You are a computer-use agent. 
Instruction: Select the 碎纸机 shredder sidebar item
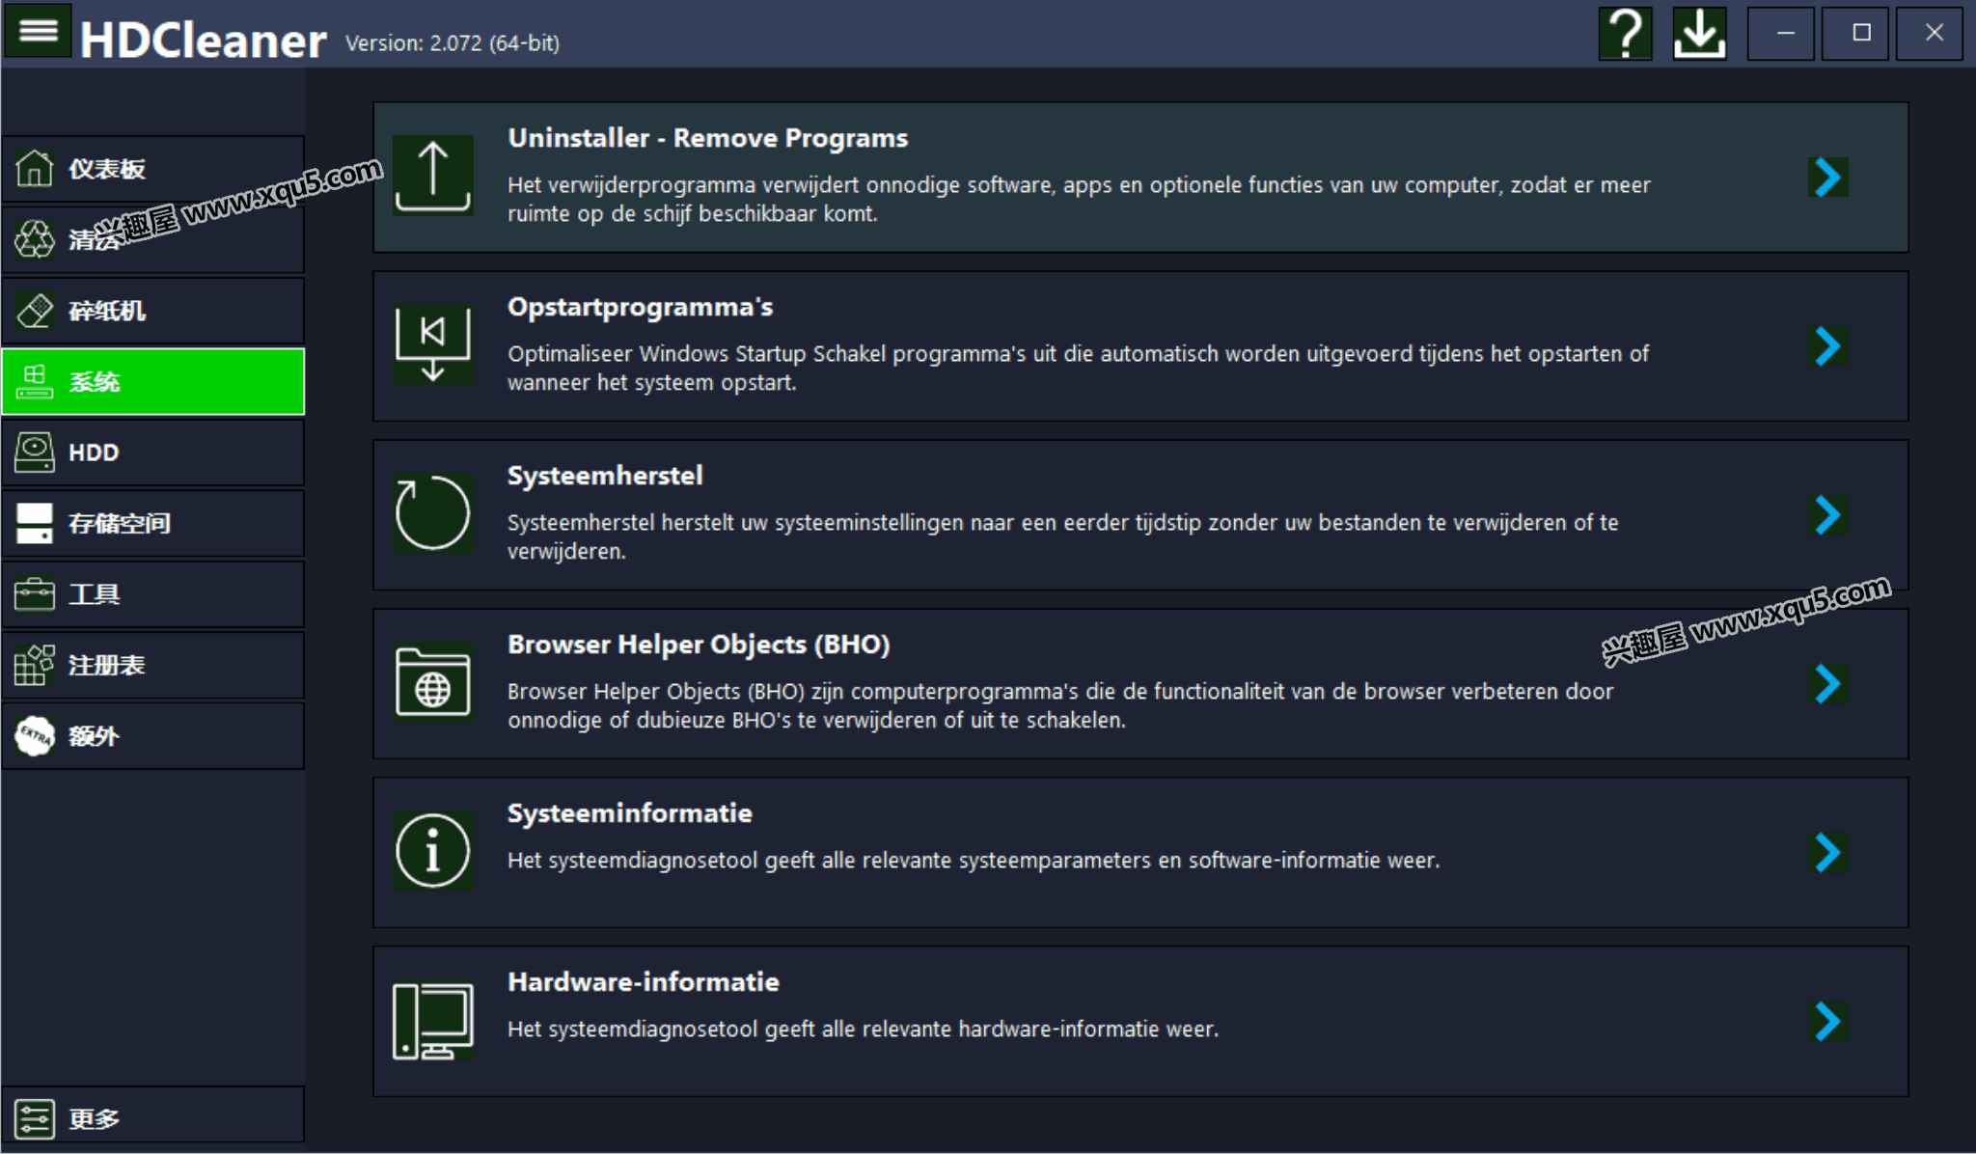pyautogui.click(x=152, y=311)
